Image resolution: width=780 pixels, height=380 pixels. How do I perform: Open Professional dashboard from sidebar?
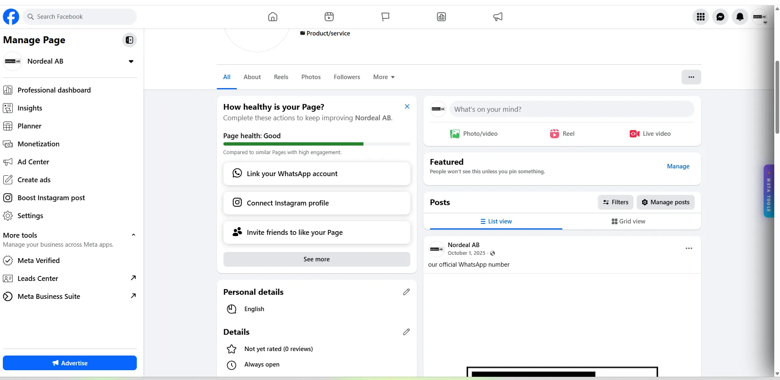pyautogui.click(x=70, y=90)
